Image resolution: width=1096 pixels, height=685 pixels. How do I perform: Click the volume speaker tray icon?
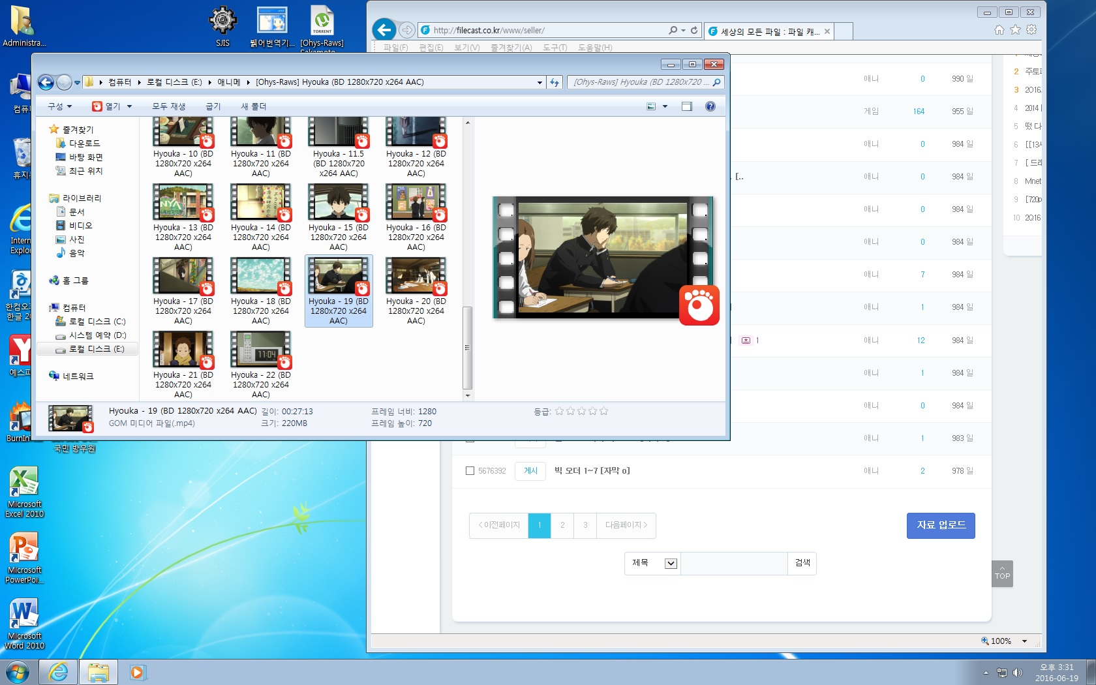[x=1018, y=673]
